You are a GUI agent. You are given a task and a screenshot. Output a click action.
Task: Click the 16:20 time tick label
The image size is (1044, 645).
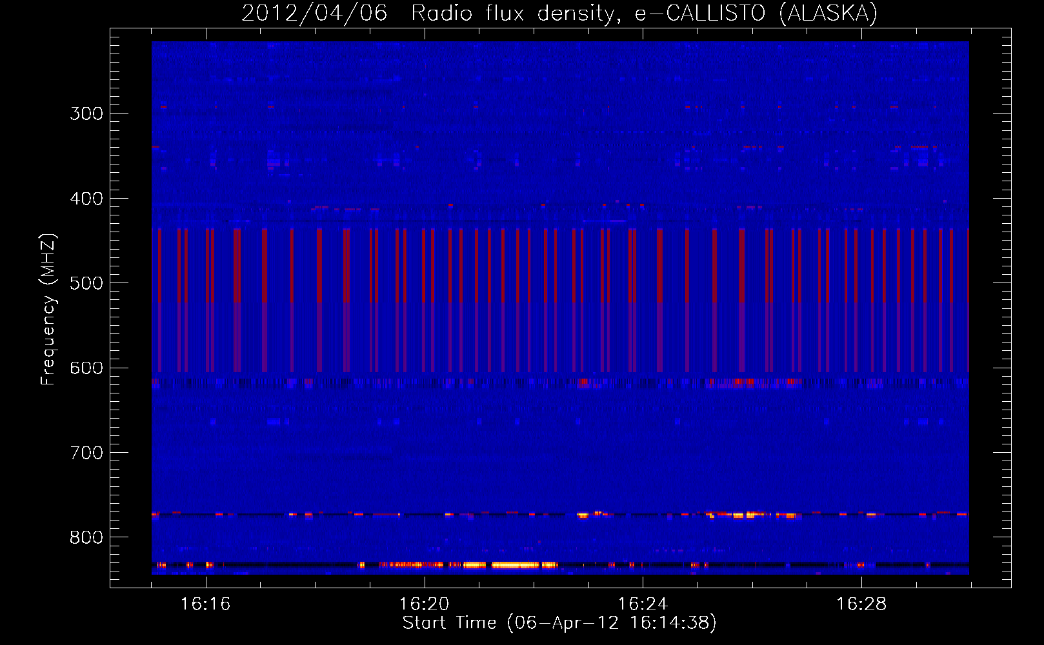pos(424,604)
